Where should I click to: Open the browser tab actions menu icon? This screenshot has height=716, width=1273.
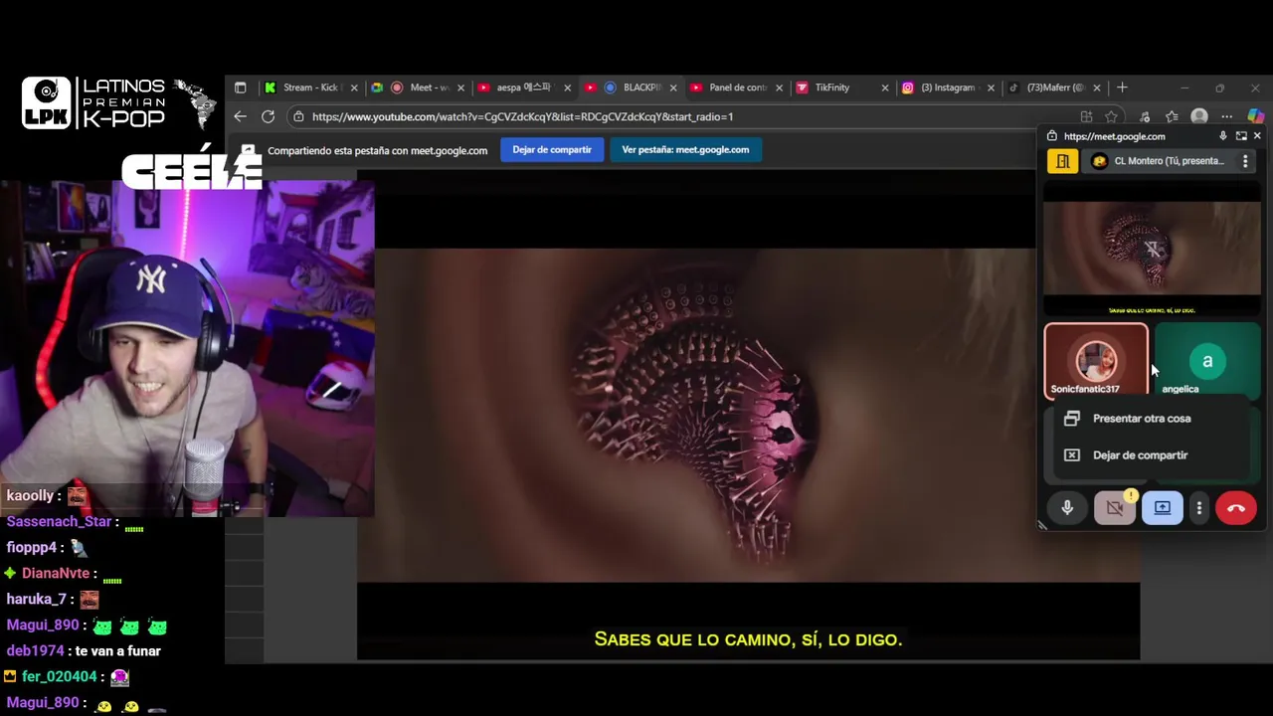tap(240, 88)
